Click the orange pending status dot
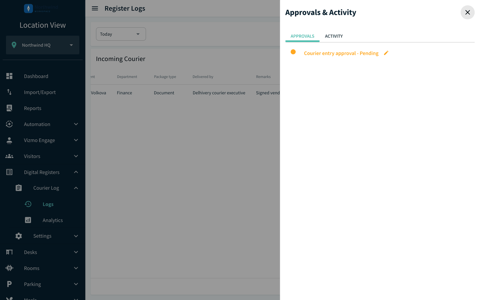The image size is (480, 300). pos(293,52)
